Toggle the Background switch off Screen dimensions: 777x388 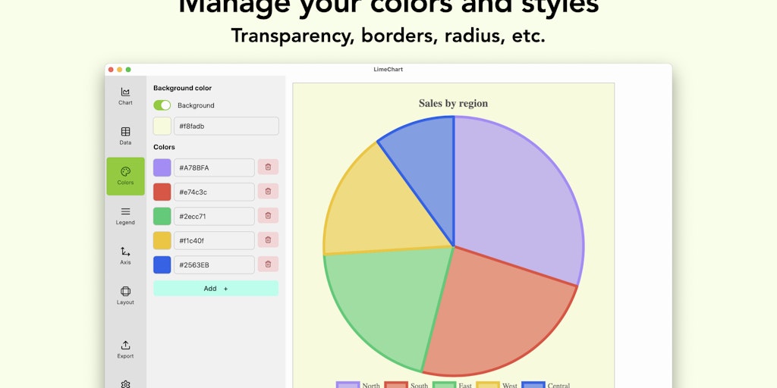(162, 105)
